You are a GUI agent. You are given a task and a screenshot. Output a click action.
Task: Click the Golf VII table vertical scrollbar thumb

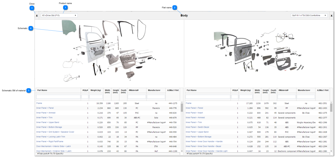tap(331, 108)
